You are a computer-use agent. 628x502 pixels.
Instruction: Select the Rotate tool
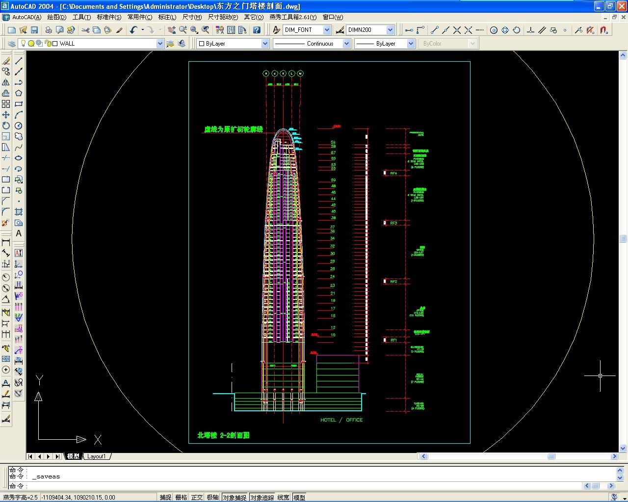pos(6,125)
